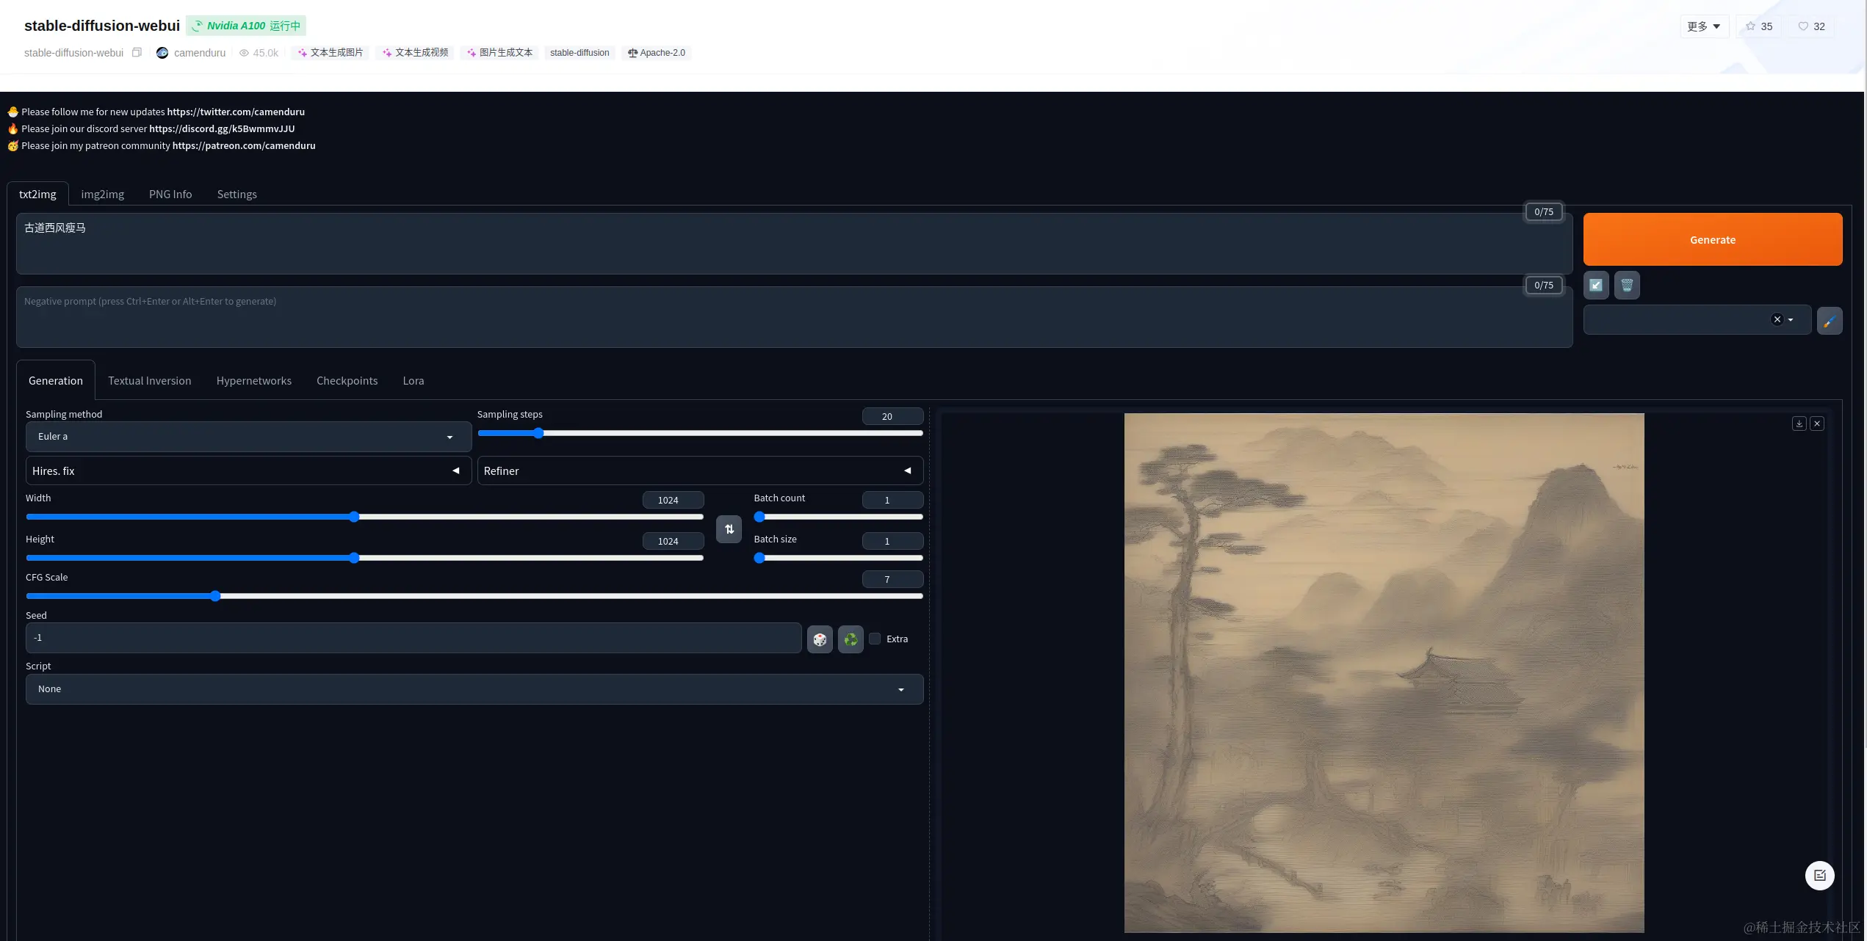Switch to the txt2img tab
The height and width of the screenshot is (941, 1867).
click(x=37, y=194)
